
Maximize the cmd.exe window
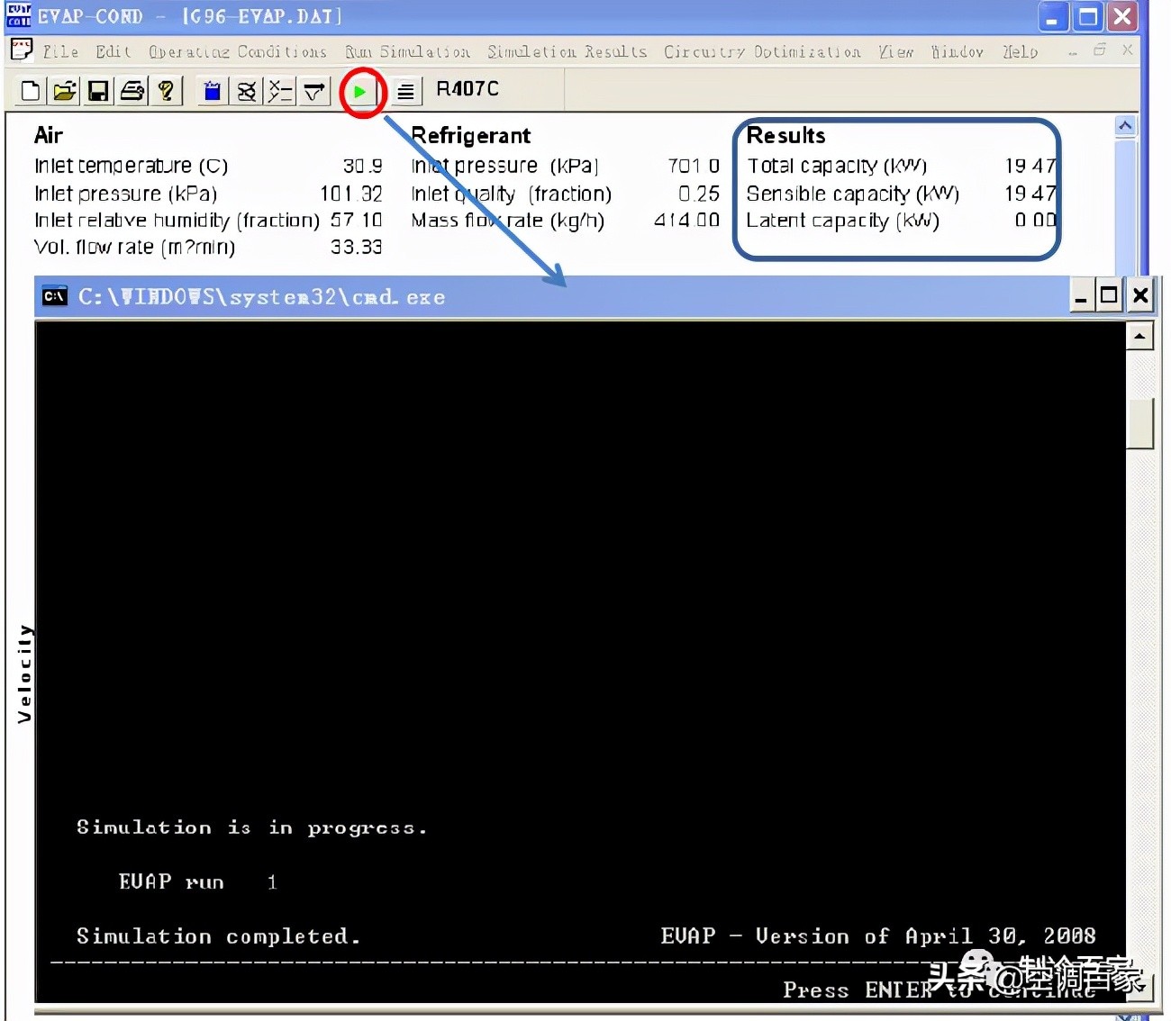point(1110,296)
